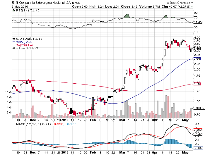Image resolution: width=205 pixels, height=155 pixels.
Task: Click the 1.00 price axis label
Action: [197, 101]
